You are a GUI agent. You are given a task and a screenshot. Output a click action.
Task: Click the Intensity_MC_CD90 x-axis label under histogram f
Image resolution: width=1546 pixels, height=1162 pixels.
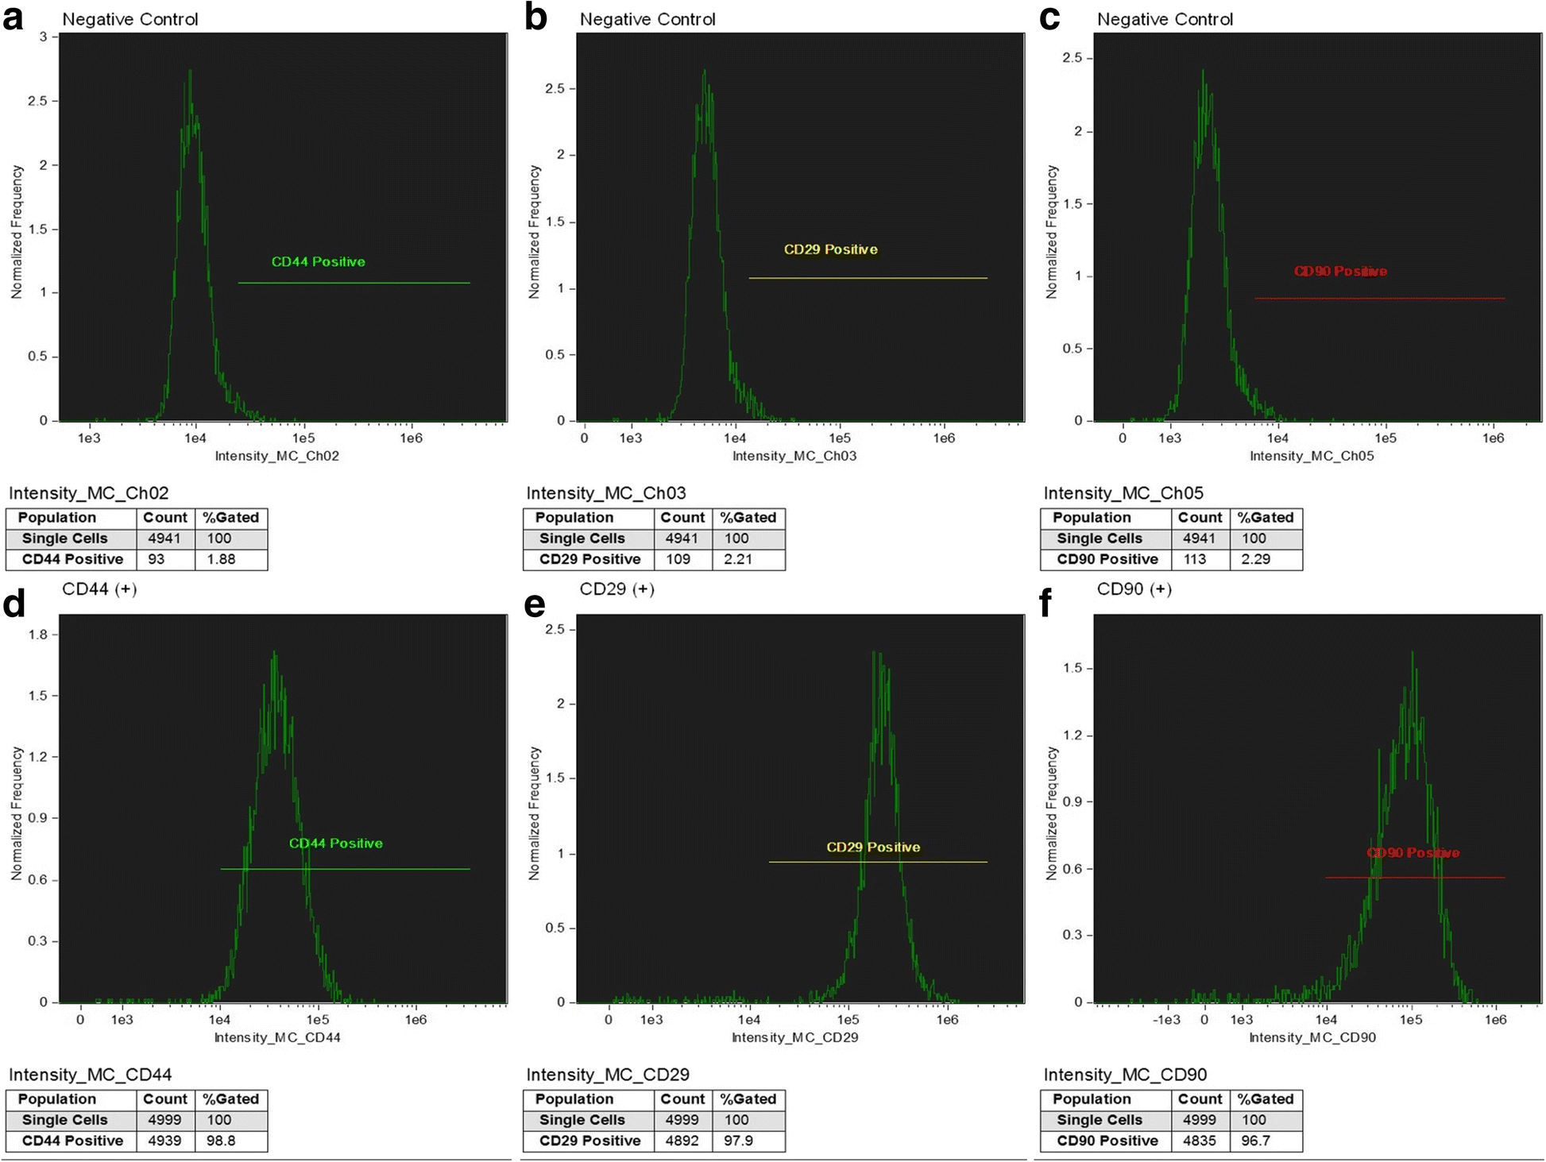1312,1037
